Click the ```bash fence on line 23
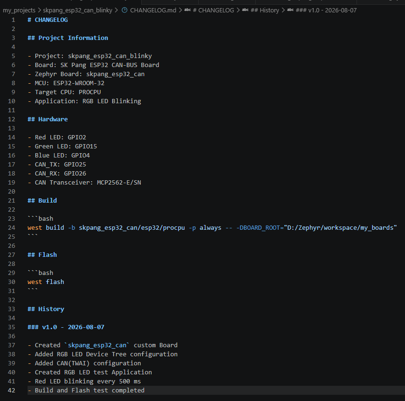 tap(40, 219)
